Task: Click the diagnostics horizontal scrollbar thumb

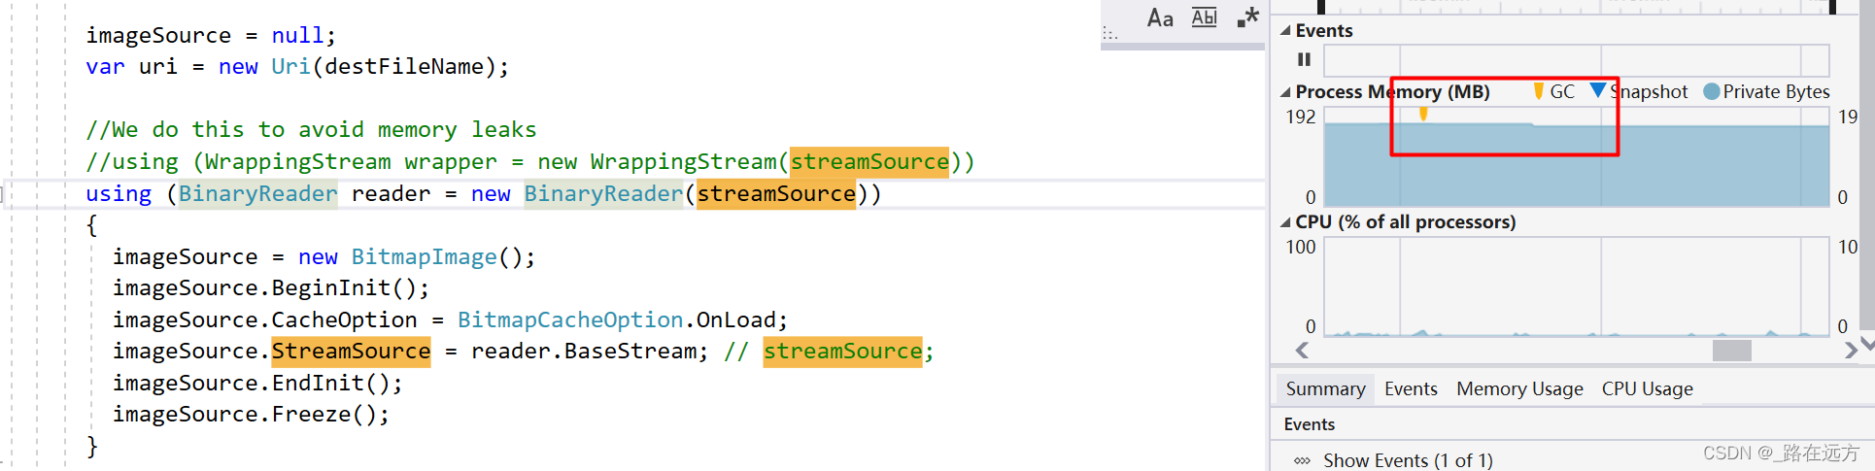Action: tap(1731, 351)
